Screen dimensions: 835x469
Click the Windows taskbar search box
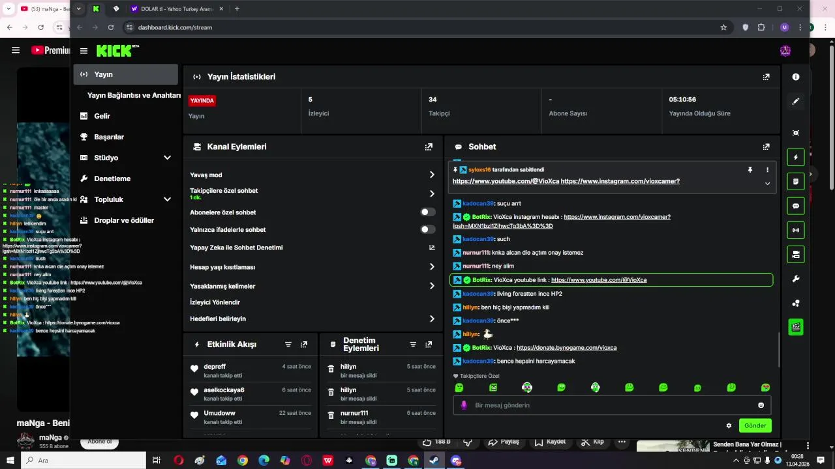point(83,461)
